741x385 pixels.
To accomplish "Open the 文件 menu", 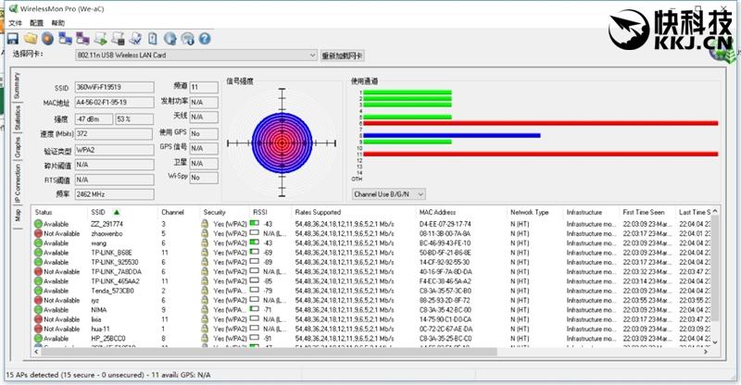I will tap(15, 23).
